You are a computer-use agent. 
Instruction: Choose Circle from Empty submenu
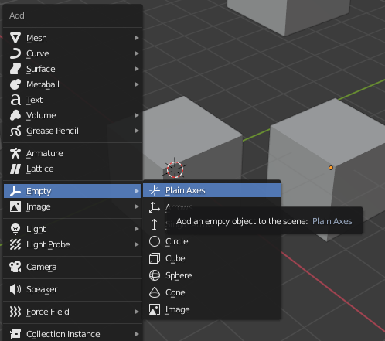pos(212,241)
